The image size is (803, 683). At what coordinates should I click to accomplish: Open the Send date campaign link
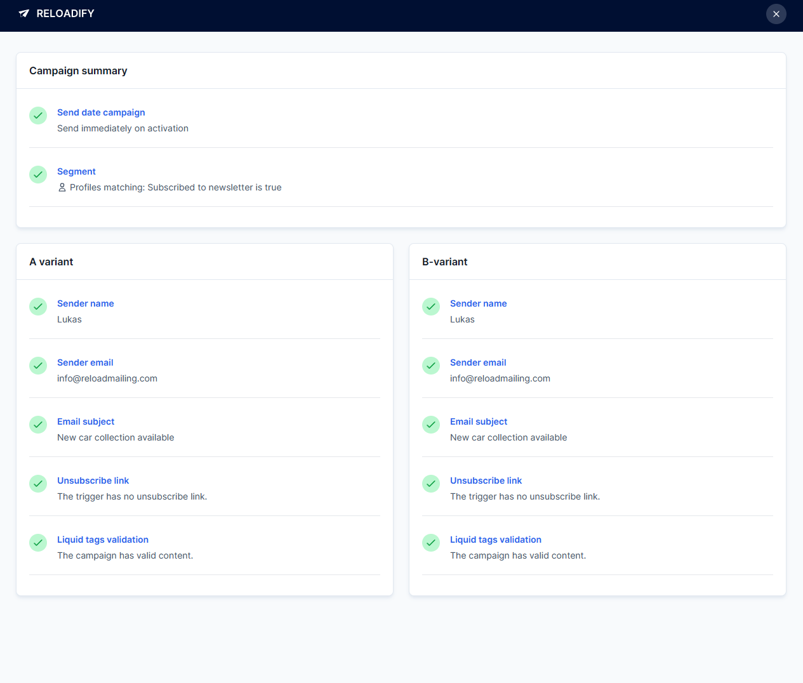pos(101,112)
